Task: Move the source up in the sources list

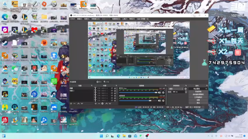Action: coord(106,103)
